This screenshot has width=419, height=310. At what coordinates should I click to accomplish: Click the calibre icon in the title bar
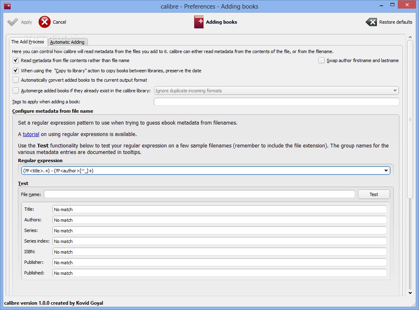click(x=7, y=6)
